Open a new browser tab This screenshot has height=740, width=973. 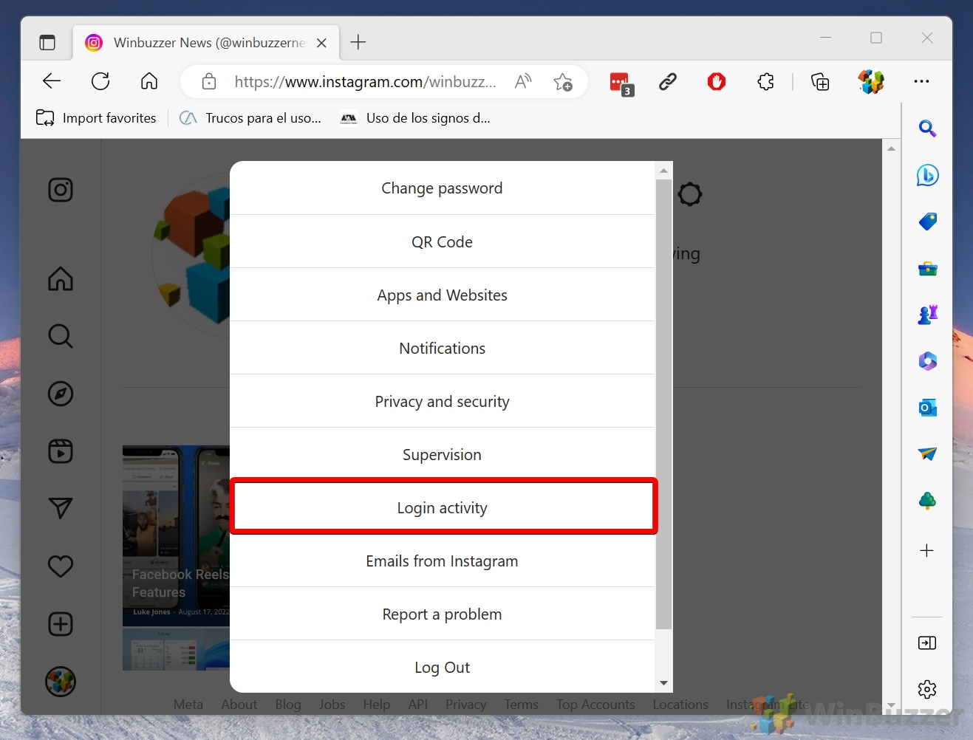(358, 42)
